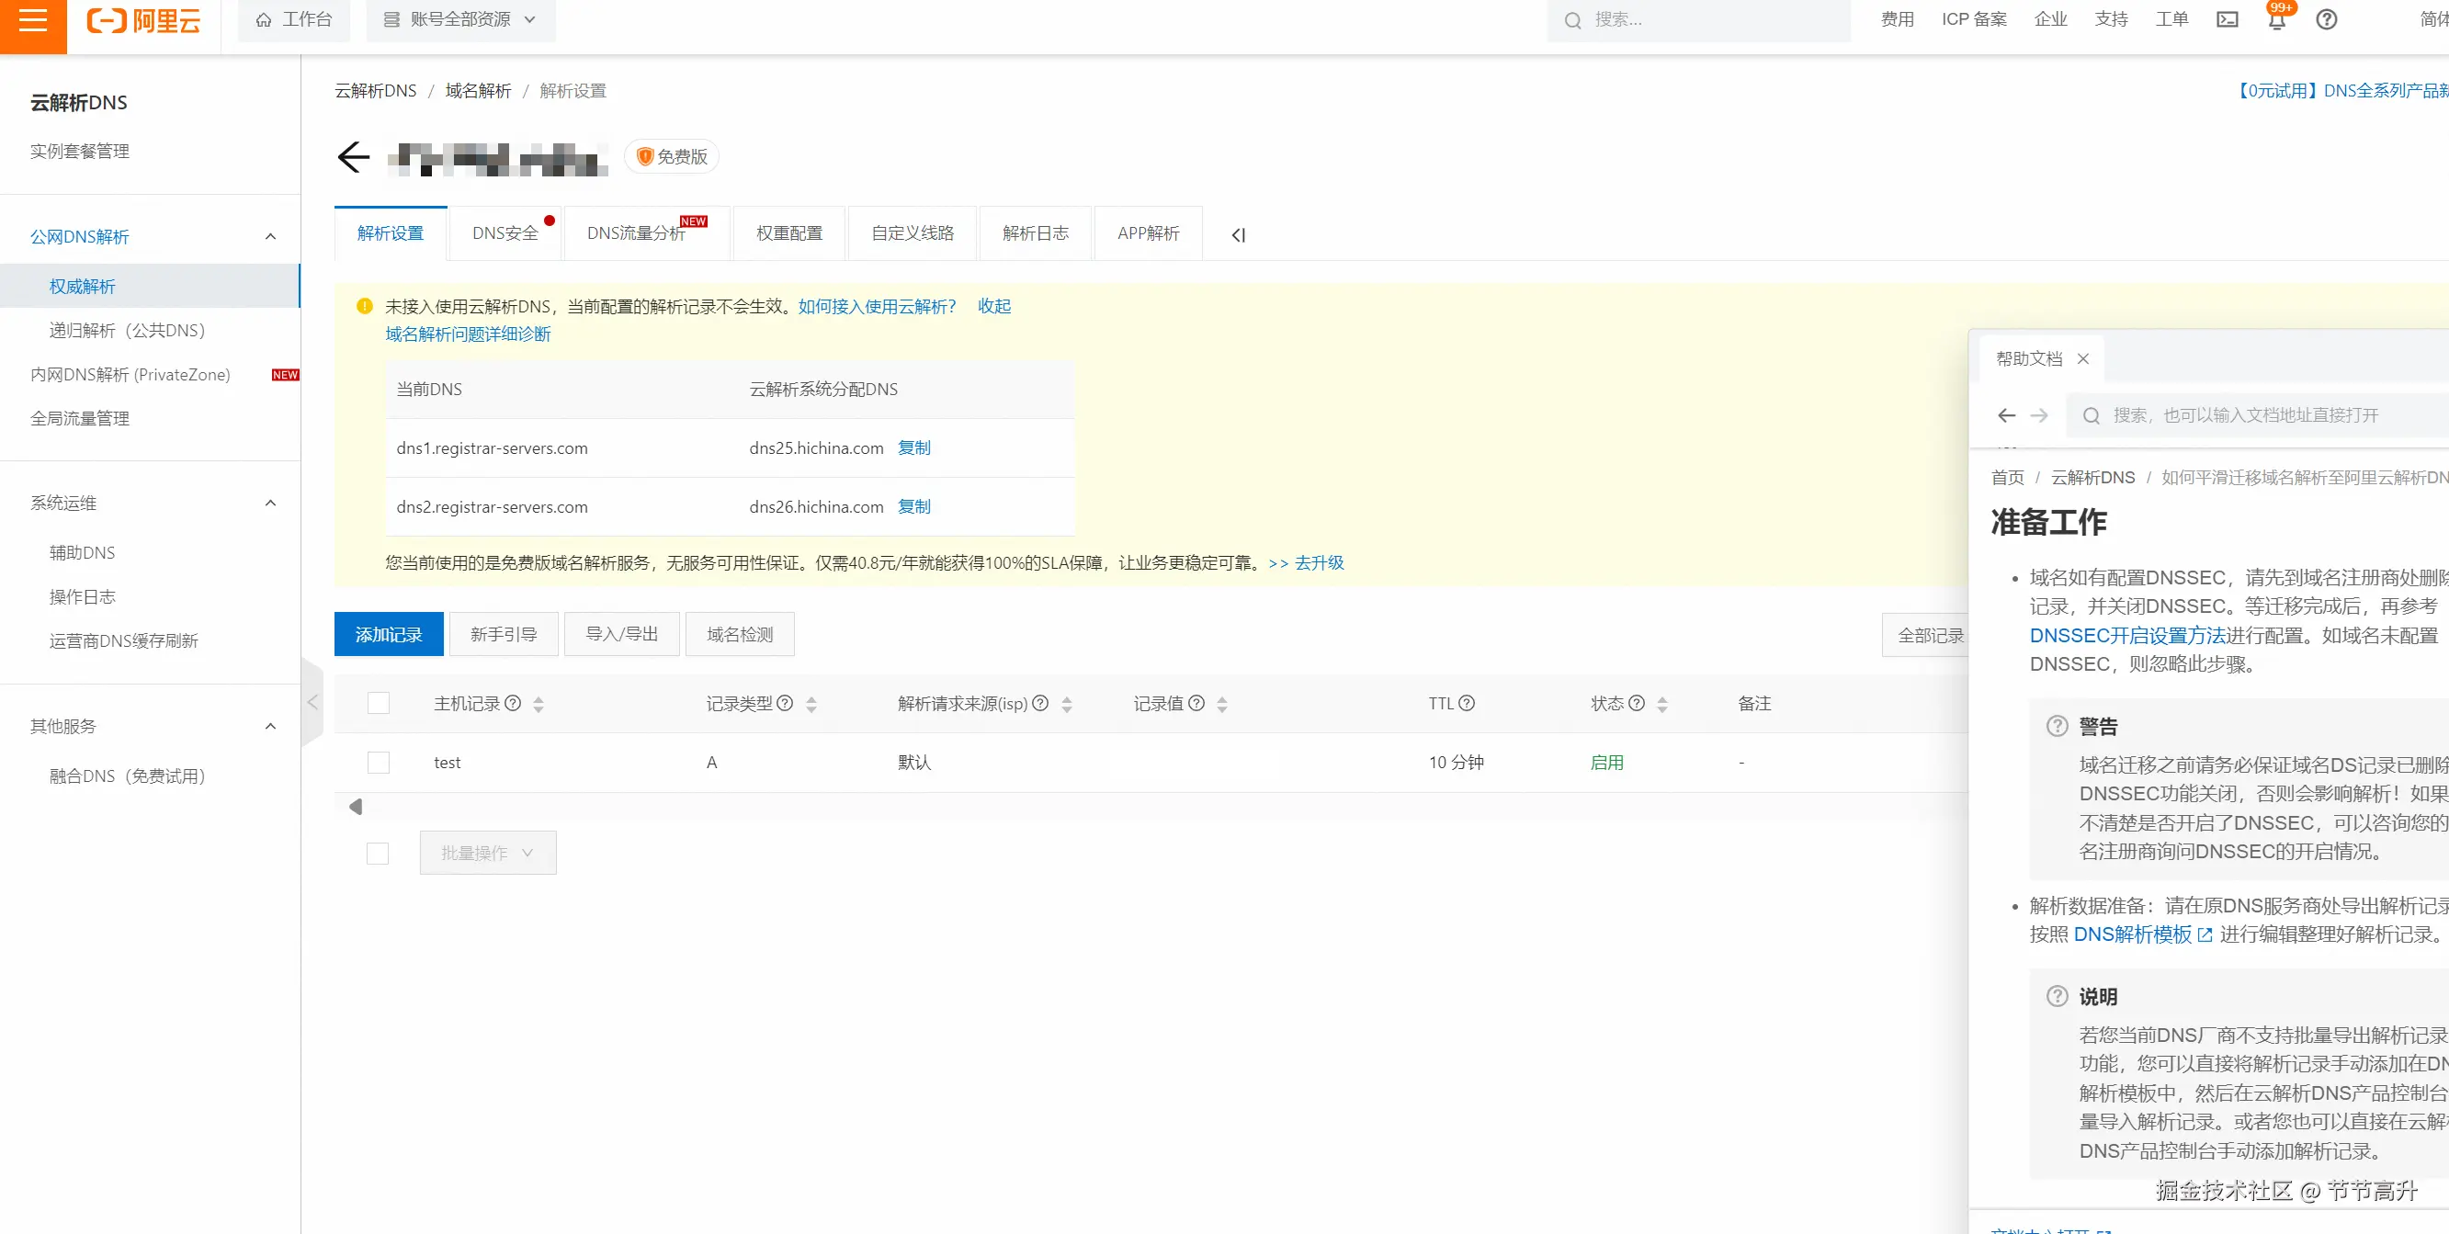Focus the top search box
The image size is (2449, 1234).
[x=1698, y=20]
